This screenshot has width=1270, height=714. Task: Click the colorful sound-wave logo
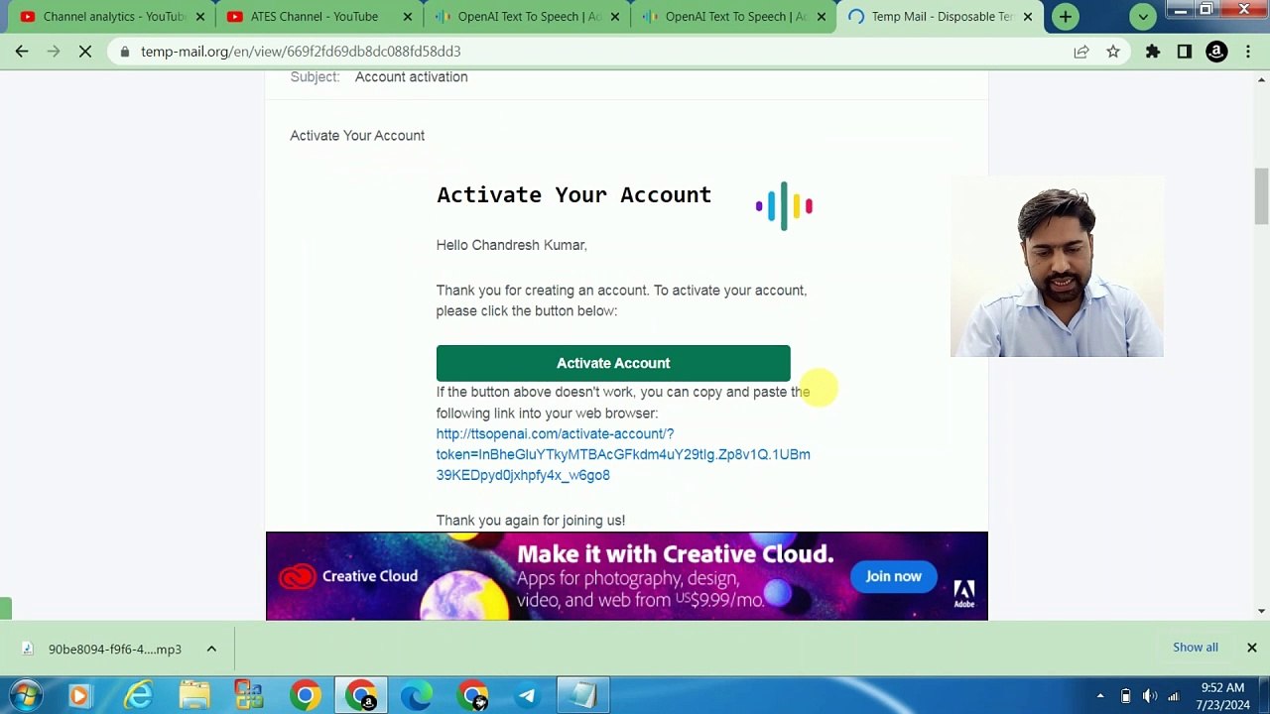click(x=784, y=206)
